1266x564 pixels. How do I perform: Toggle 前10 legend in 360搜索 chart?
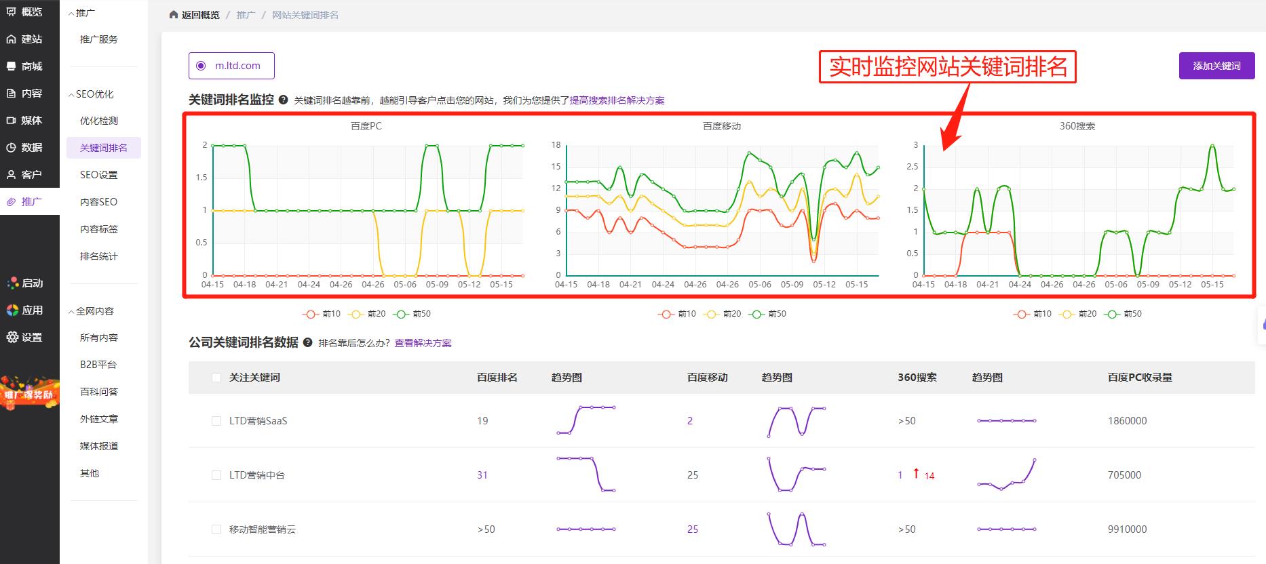(x=1032, y=314)
